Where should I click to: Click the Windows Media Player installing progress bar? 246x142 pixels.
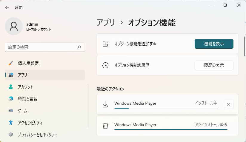pos(166,108)
